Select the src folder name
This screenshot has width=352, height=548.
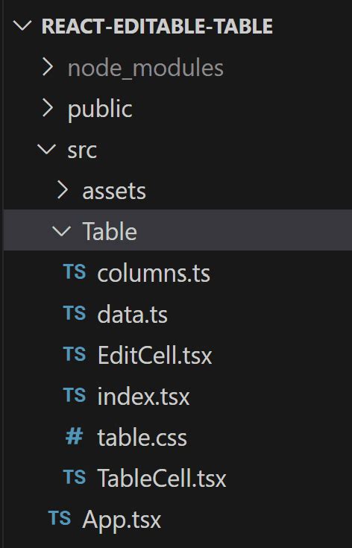pyautogui.click(x=82, y=151)
